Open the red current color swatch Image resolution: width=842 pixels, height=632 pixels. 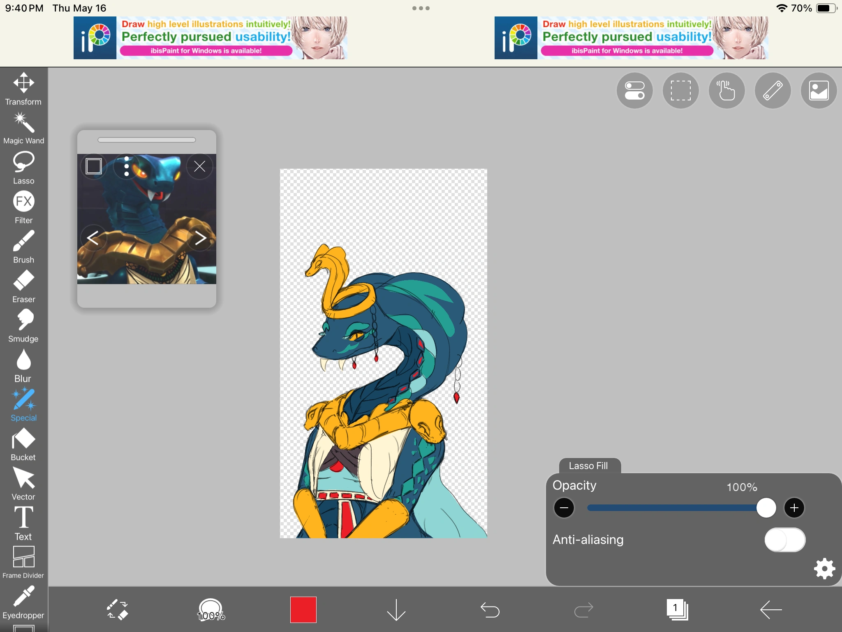[x=303, y=609]
